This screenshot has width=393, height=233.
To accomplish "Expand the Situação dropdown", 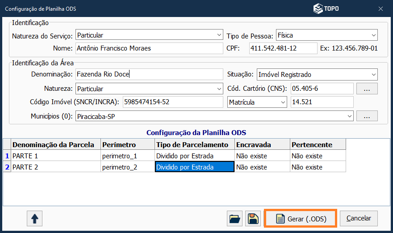I will tap(373, 75).
